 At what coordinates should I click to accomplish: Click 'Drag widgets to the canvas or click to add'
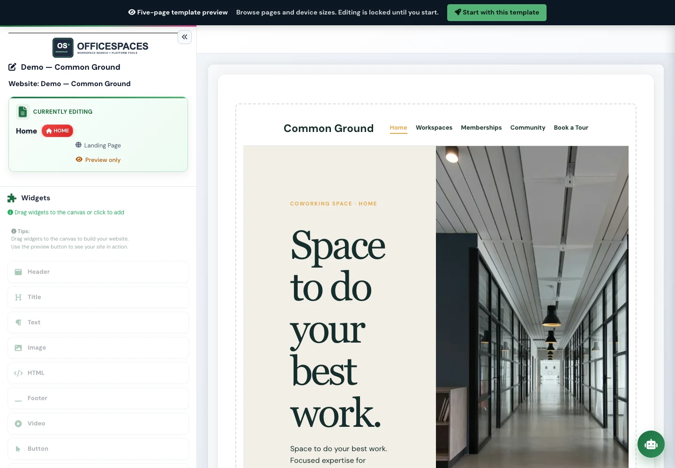[69, 212]
